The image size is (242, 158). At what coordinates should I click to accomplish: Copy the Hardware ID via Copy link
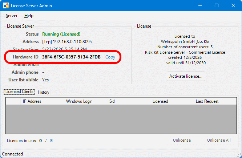click(x=110, y=57)
